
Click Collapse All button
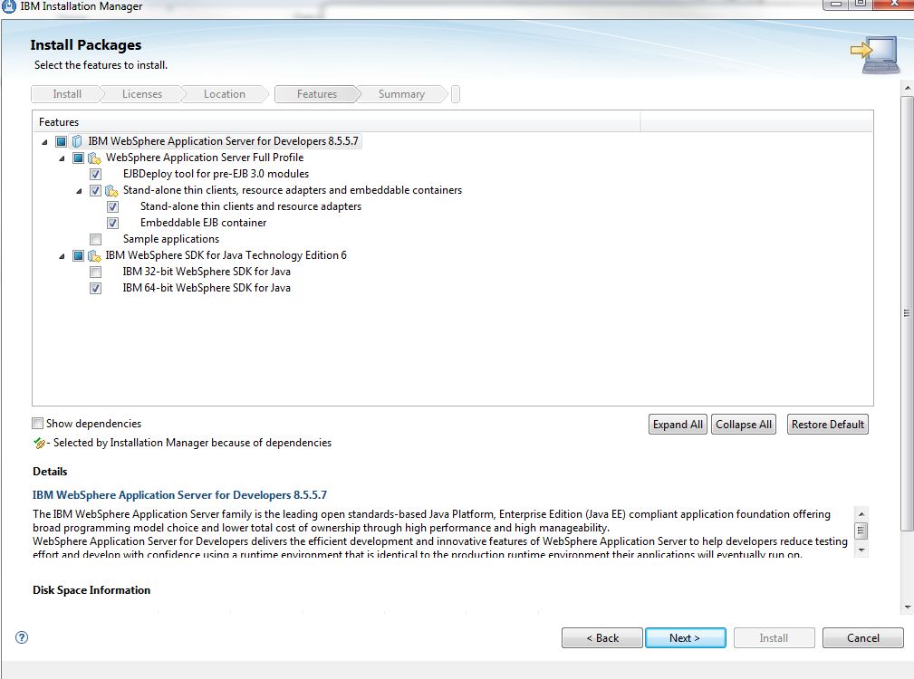(744, 425)
